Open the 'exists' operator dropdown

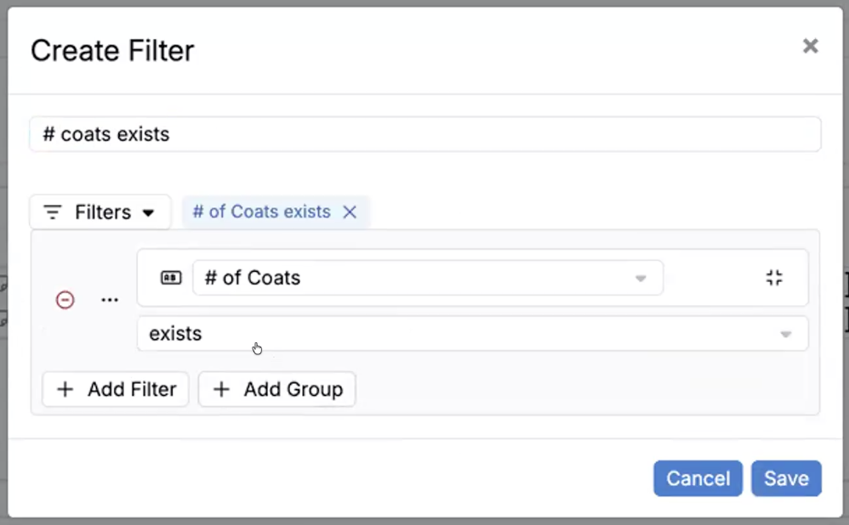(473, 334)
